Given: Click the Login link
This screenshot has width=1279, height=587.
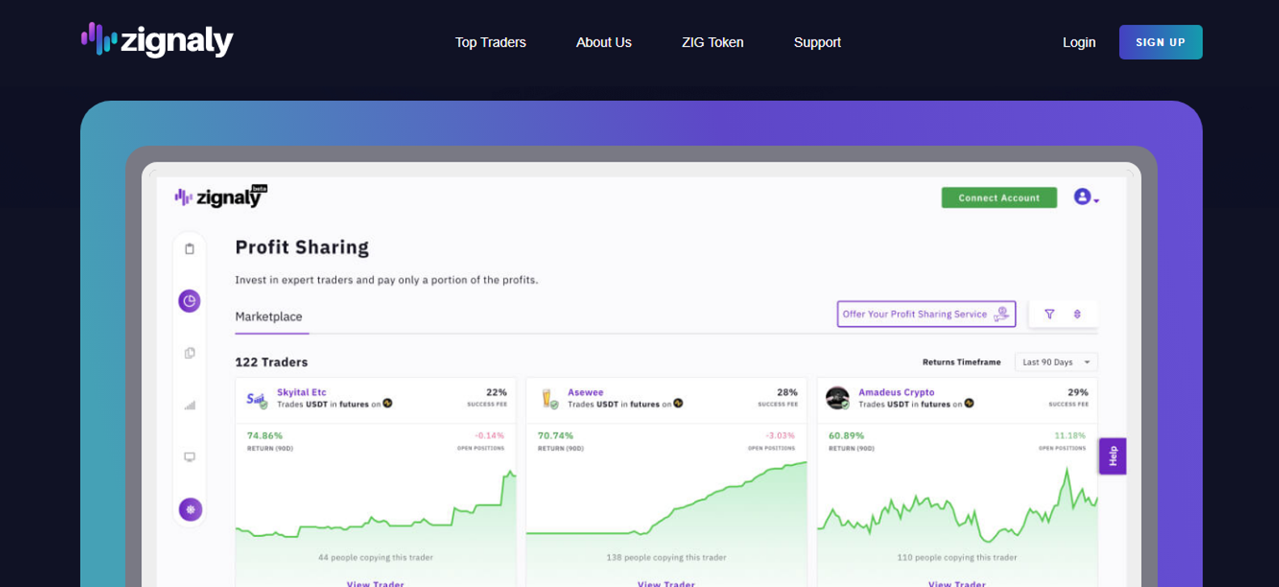Looking at the screenshot, I should click(1079, 42).
